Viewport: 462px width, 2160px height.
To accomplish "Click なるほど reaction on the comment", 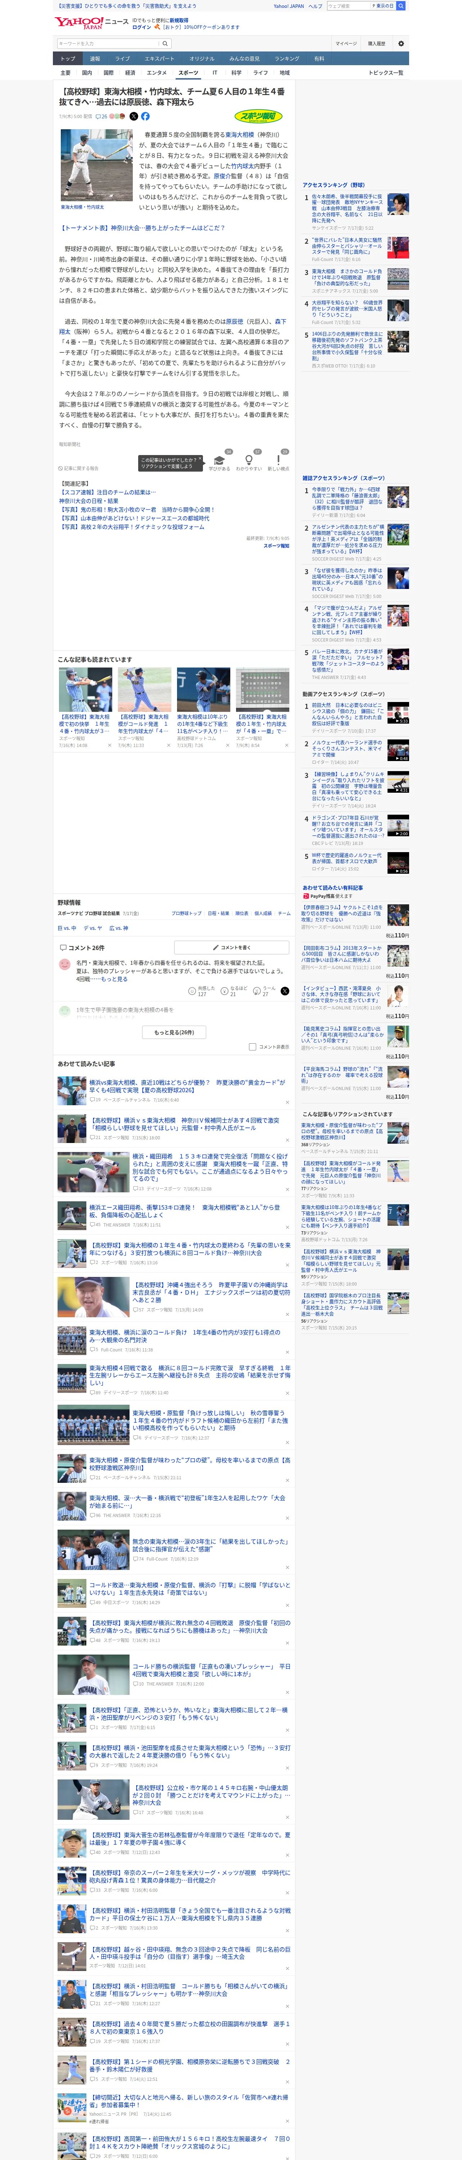I will pos(234,991).
